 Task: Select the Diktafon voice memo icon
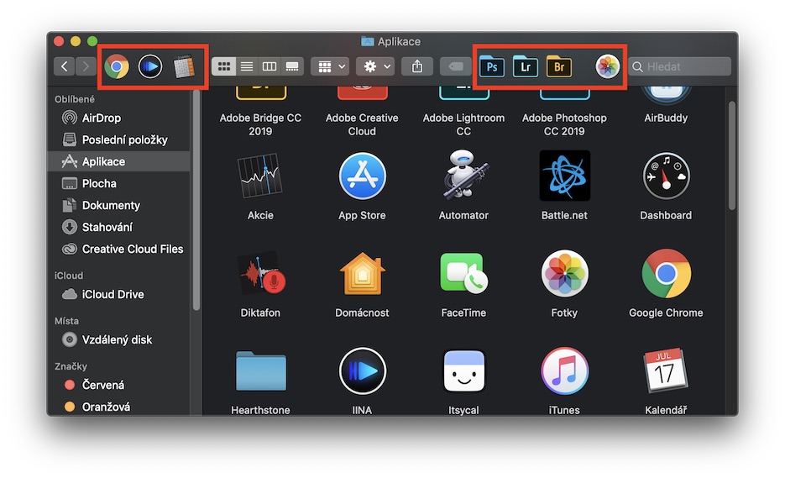(261, 273)
